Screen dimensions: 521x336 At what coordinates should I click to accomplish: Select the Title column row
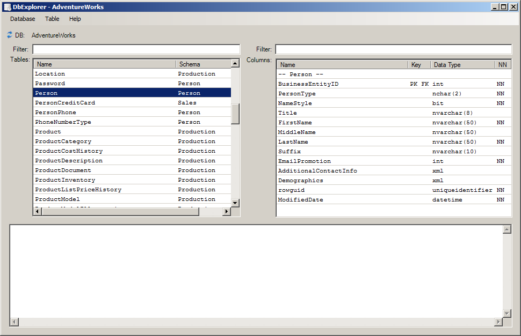click(x=394, y=113)
